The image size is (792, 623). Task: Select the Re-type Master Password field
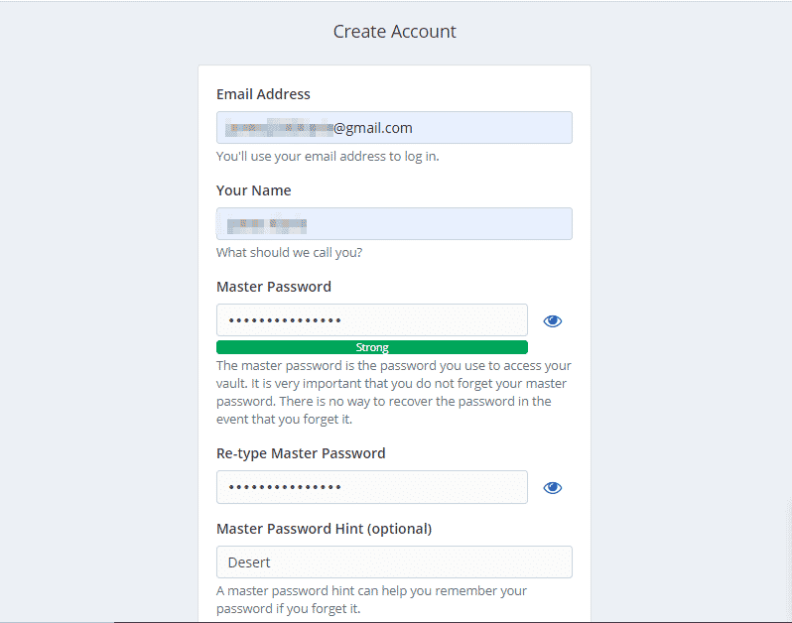(372, 487)
